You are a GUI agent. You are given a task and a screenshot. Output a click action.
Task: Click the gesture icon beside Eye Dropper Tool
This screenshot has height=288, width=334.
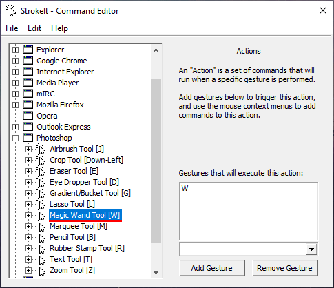click(41, 182)
